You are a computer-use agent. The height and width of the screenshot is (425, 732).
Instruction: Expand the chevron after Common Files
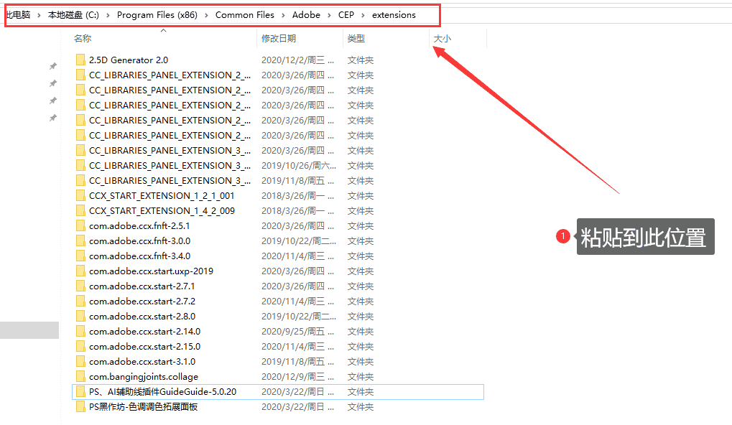tap(283, 15)
